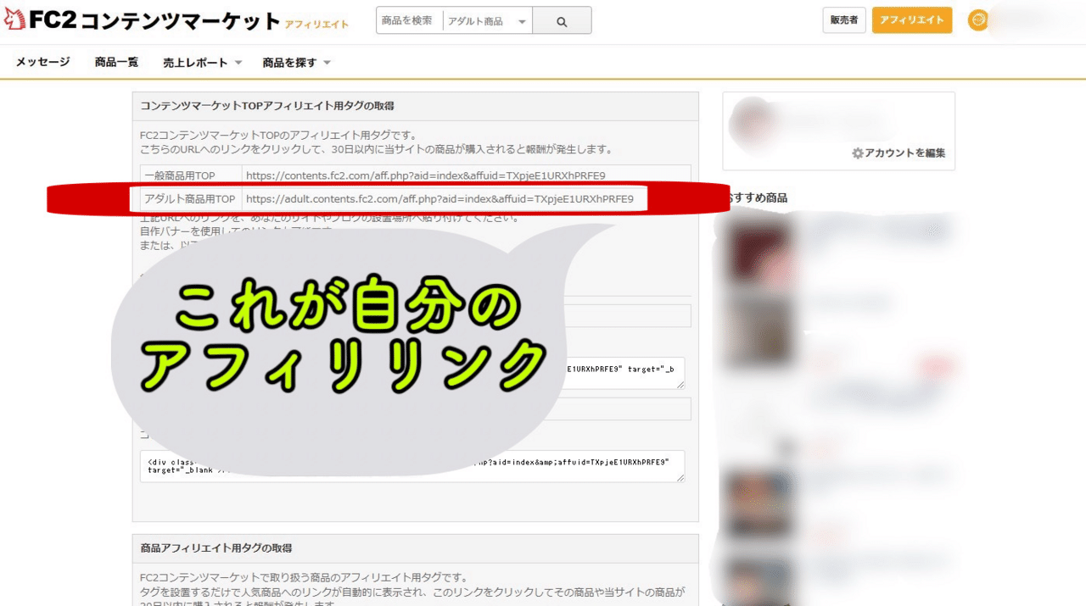Screen dimensions: 1086x606
Task: Click the おすすめ商品 heading
Action: tap(758, 197)
